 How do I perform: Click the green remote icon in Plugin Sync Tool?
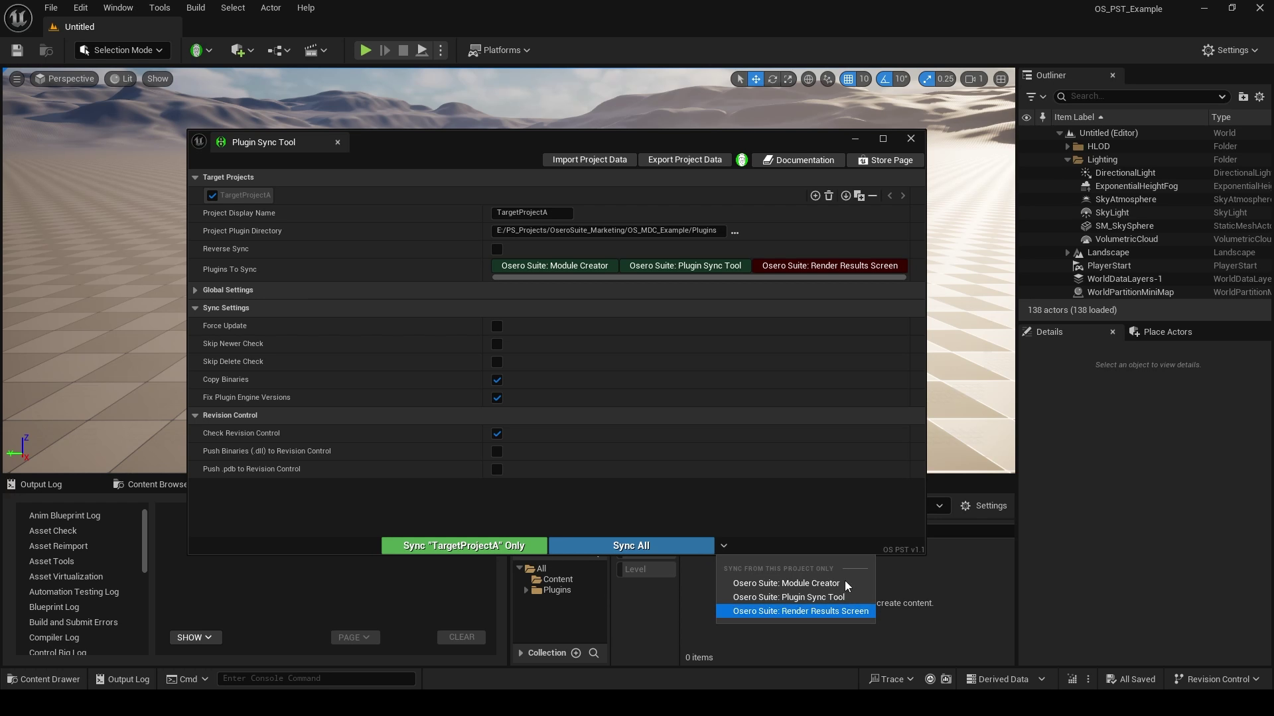point(742,160)
